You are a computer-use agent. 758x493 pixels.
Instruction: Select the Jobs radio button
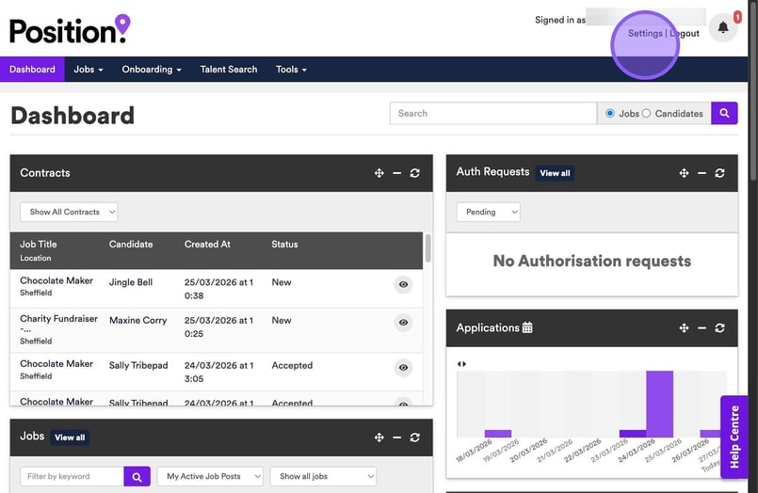coord(610,114)
